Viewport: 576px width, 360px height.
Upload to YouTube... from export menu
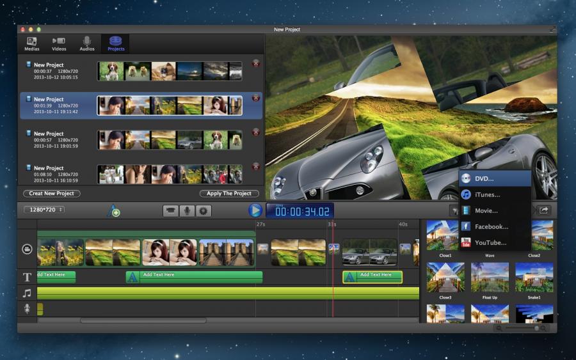pyautogui.click(x=495, y=242)
